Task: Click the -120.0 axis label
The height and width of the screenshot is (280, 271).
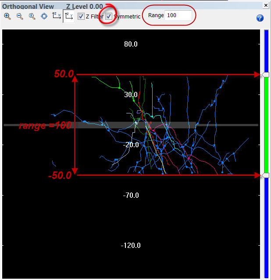Action: click(131, 245)
